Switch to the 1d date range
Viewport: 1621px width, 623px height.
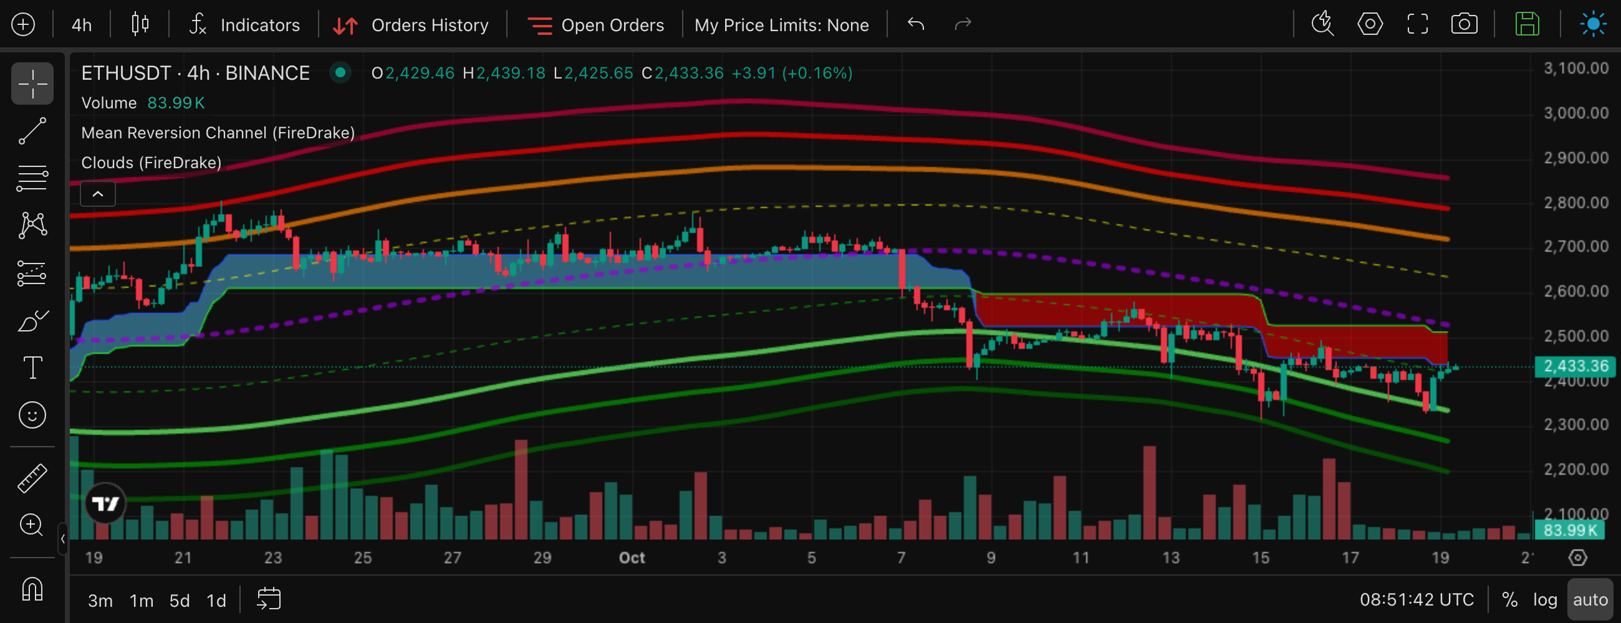point(216,601)
